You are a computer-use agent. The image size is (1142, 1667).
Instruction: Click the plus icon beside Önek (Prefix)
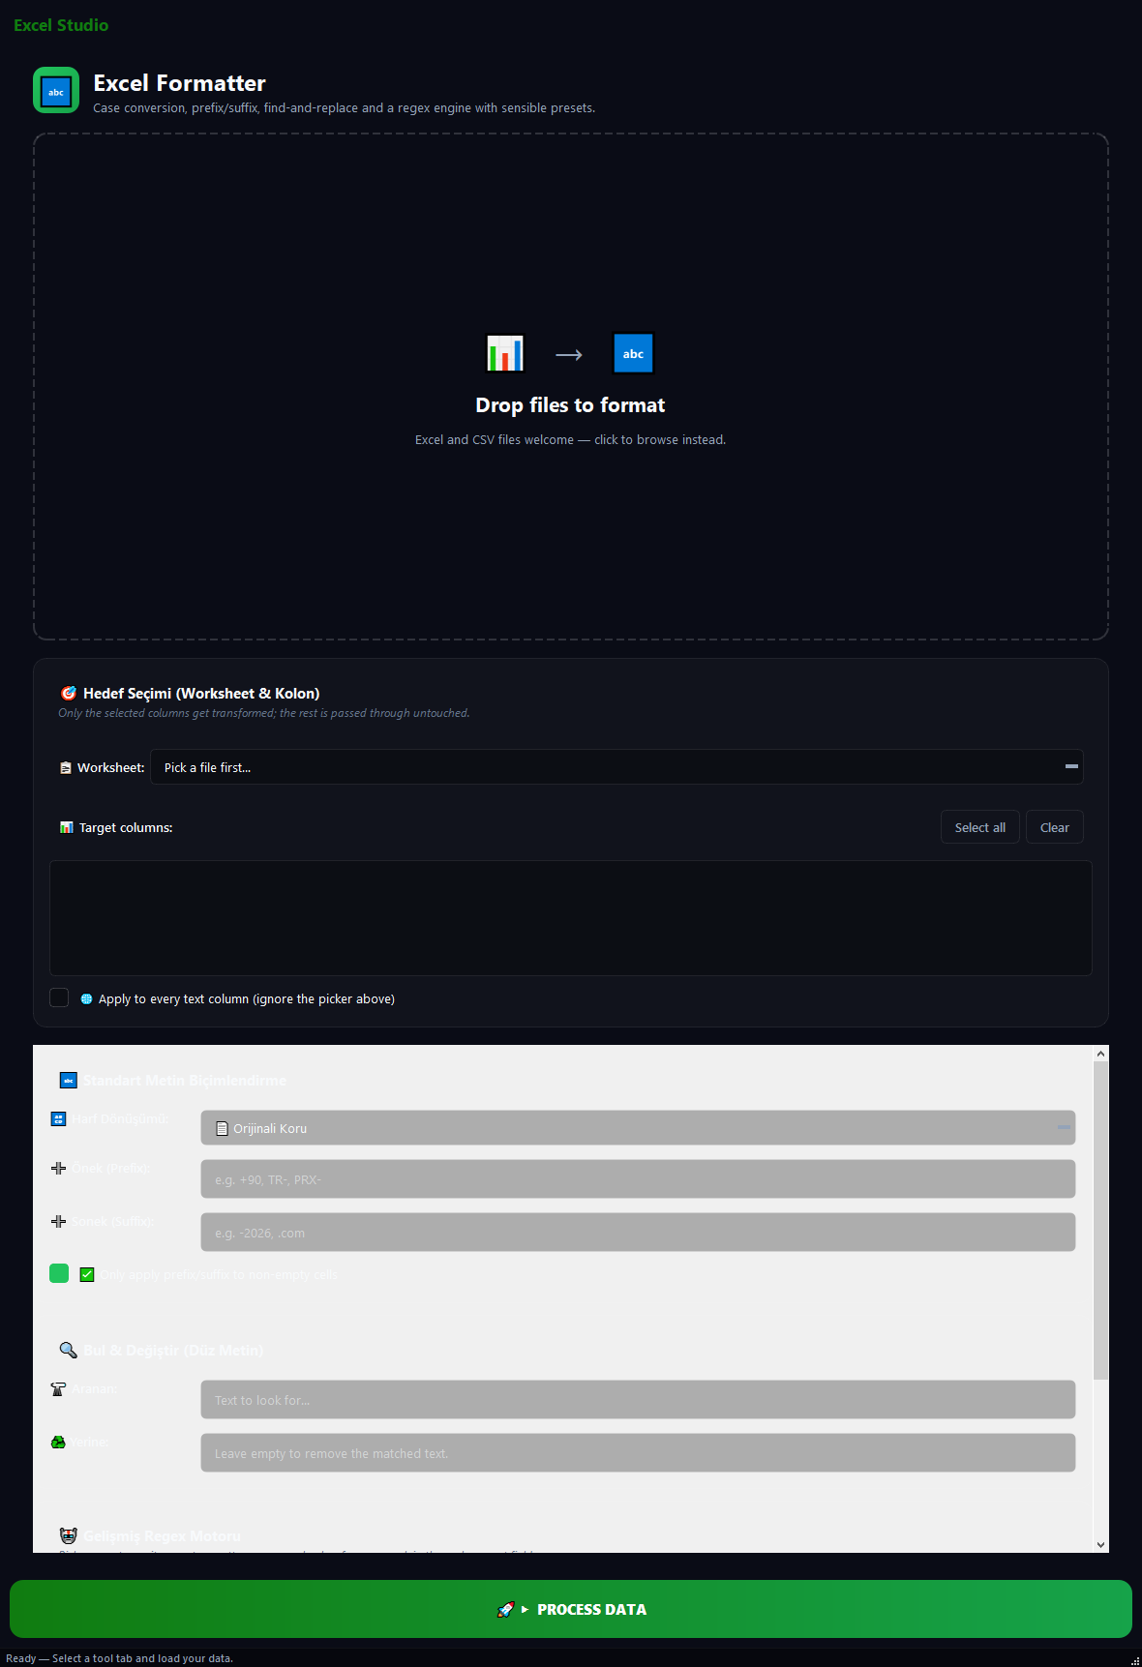pos(58,1168)
